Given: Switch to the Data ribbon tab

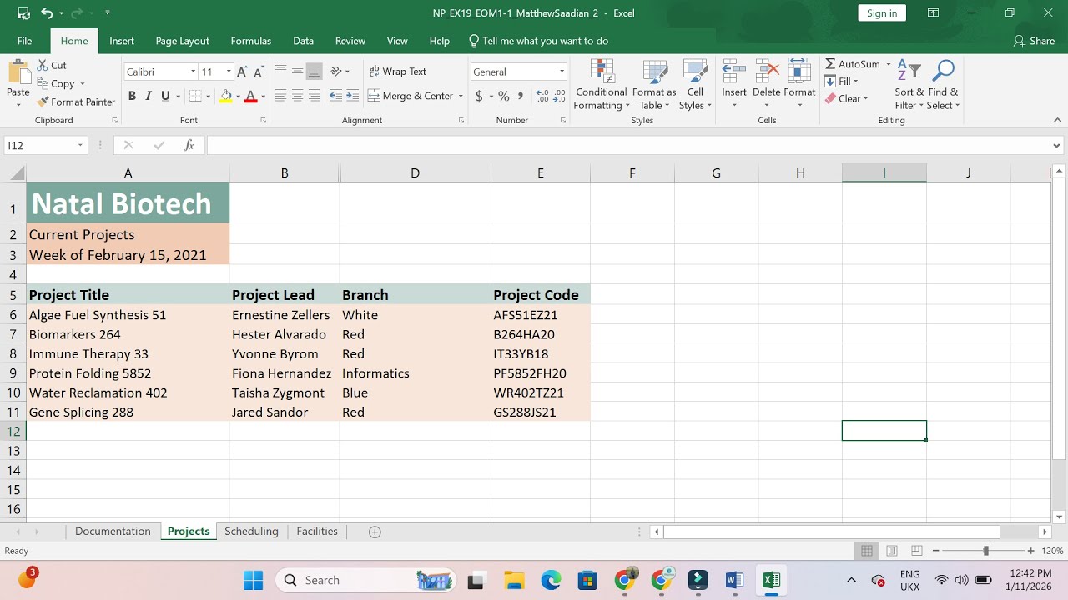Looking at the screenshot, I should (303, 41).
